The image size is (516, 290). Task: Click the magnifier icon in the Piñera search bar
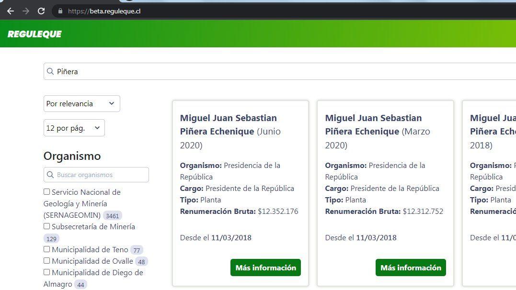point(50,71)
